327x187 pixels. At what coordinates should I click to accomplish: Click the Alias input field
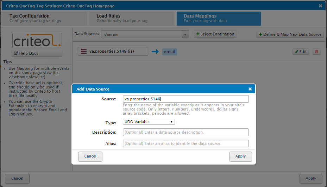coord(185,143)
